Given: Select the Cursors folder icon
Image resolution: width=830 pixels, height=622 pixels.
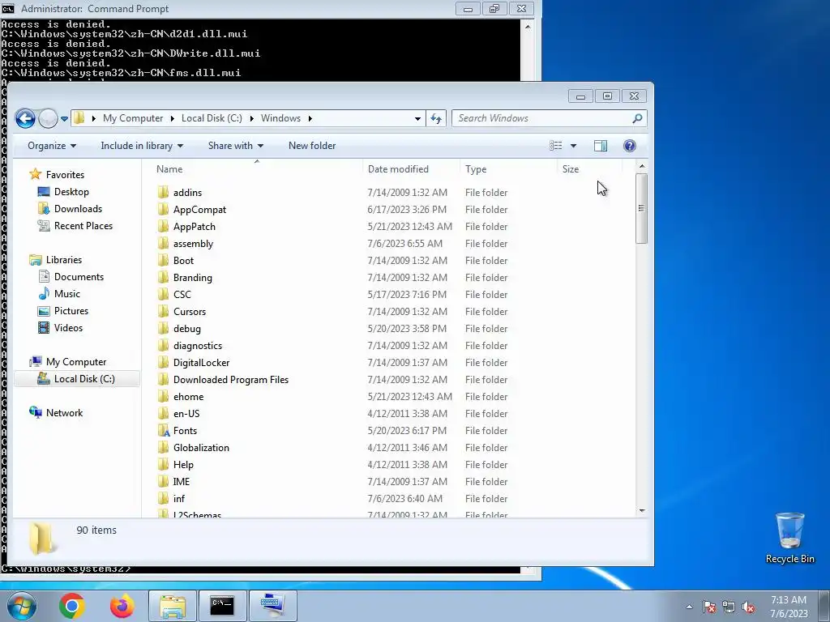Looking at the screenshot, I should tap(163, 311).
